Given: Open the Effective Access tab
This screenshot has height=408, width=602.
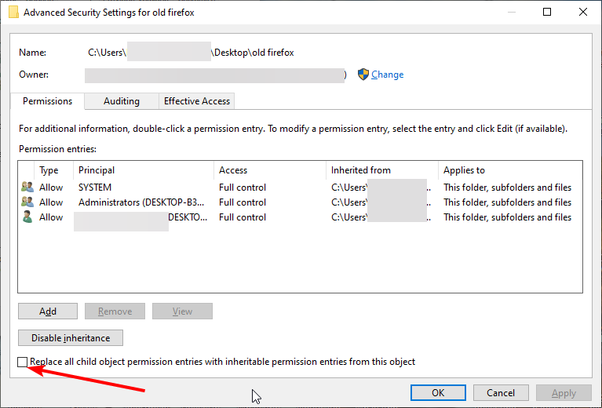Looking at the screenshot, I should (x=196, y=101).
